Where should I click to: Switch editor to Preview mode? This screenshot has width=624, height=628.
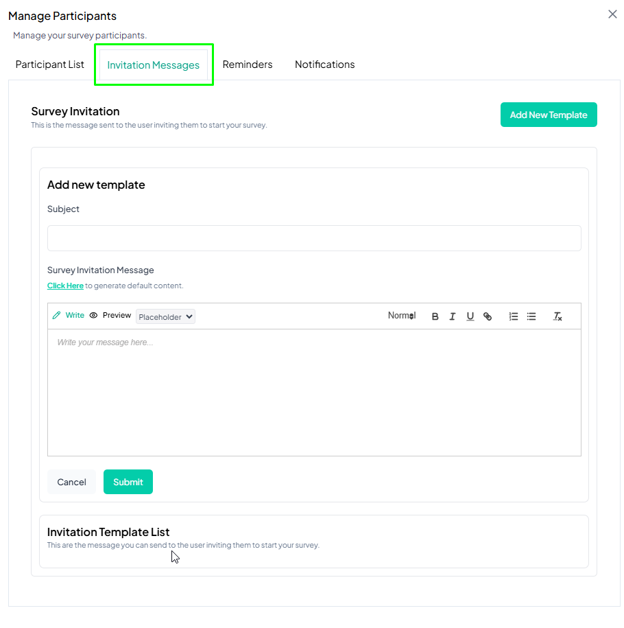pos(110,315)
